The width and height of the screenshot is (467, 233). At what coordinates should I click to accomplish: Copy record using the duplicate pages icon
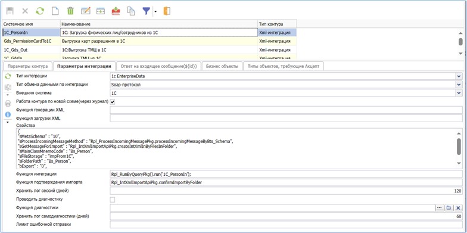click(x=131, y=11)
